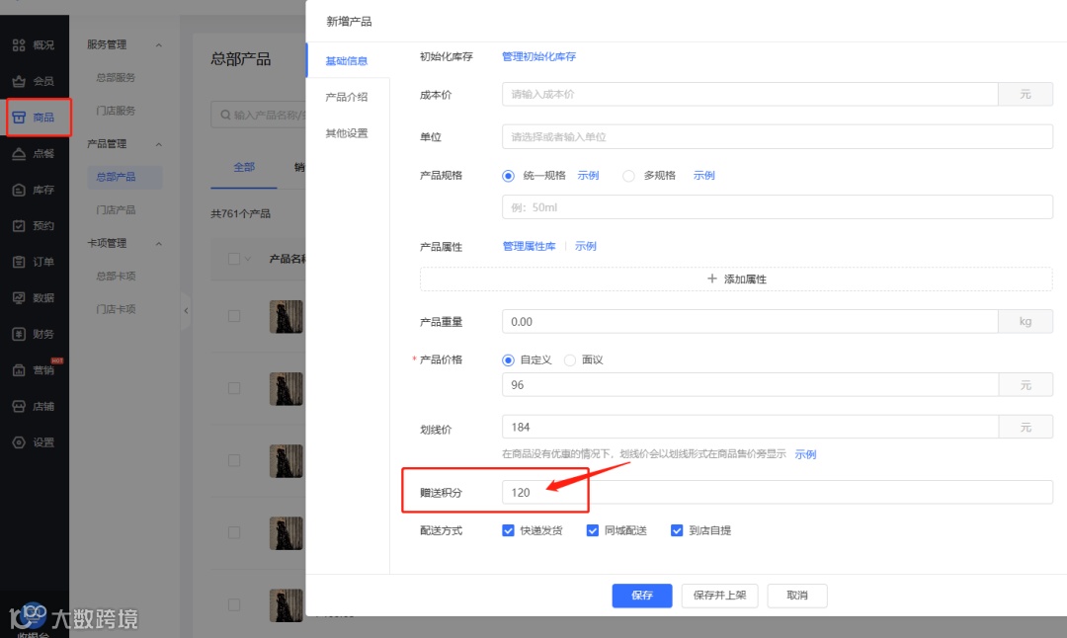The image size is (1067, 638).
Task: Select the 全部 tab in product list
Action: (x=244, y=167)
